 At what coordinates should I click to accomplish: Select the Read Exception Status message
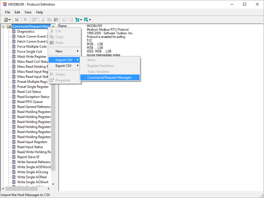pyautogui.click(x=33, y=97)
